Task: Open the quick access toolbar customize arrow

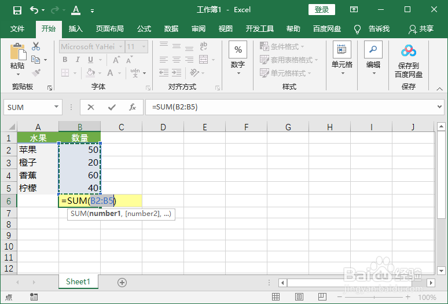Action: (x=92, y=11)
